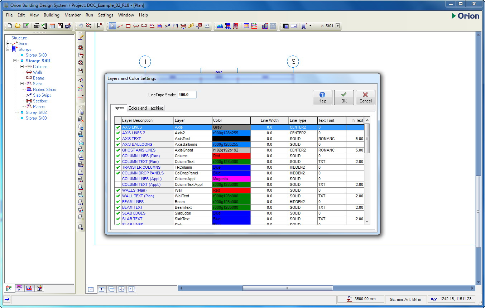Enable the COLUMN LINES (Appl.) layer checkbox
This screenshot has height=308, width=485.
tap(118, 179)
